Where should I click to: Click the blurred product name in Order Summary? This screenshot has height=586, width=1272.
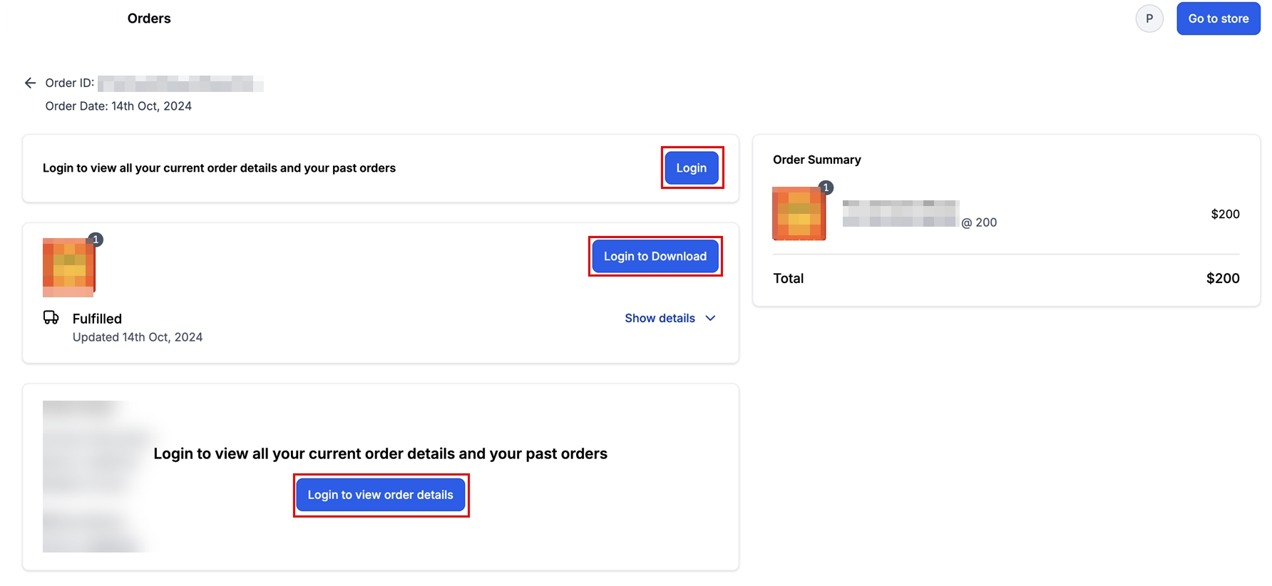coord(900,214)
